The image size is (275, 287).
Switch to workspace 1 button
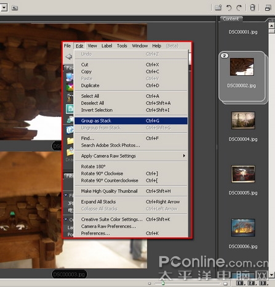coord(240,283)
